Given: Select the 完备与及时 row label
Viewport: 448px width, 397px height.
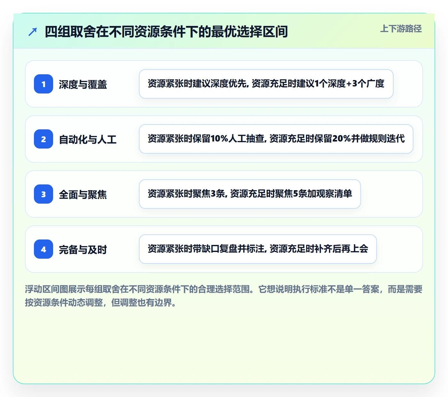Looking at the screenshot, I should coord(83,250).
